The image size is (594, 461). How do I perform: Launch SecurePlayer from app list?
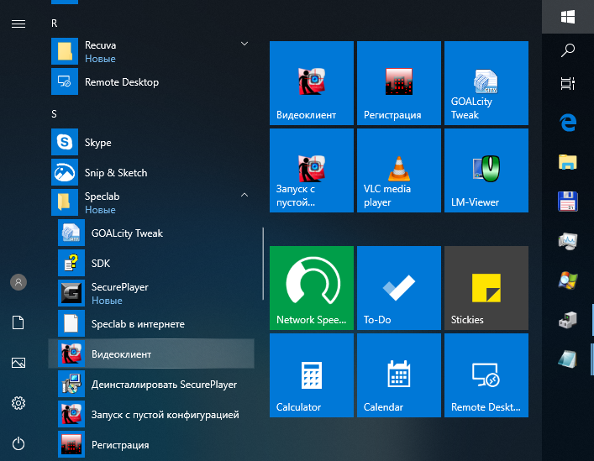point(151,293)
